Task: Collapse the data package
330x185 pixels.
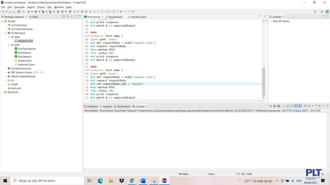Action: pyautogui.click(x=9, y=37)
